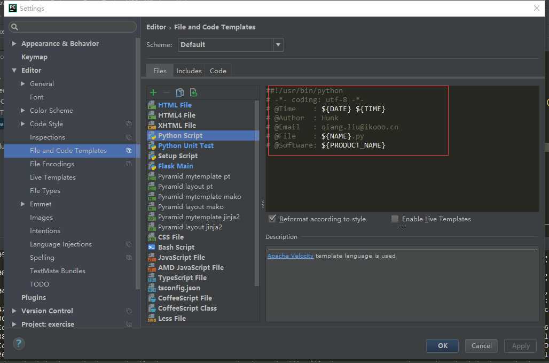
Task: Switch to the Code tab
Action: [218, 71]
